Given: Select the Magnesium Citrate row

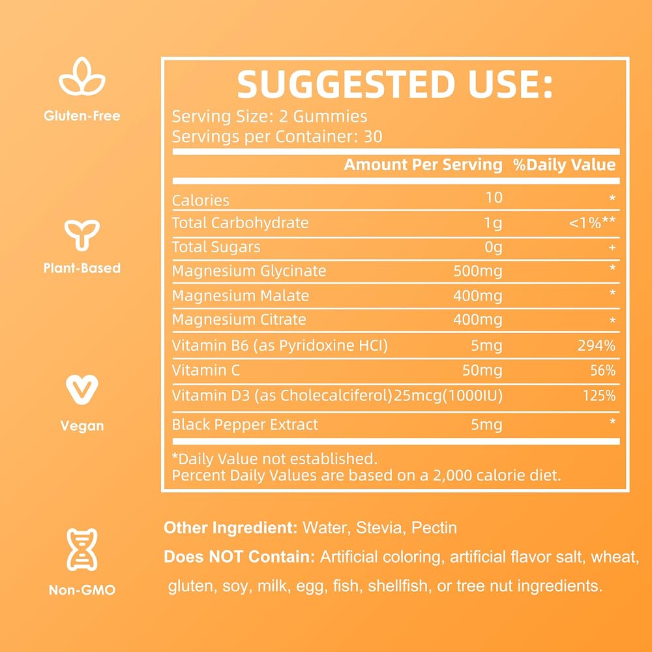Looking at the screenshot, I should 396,319.
